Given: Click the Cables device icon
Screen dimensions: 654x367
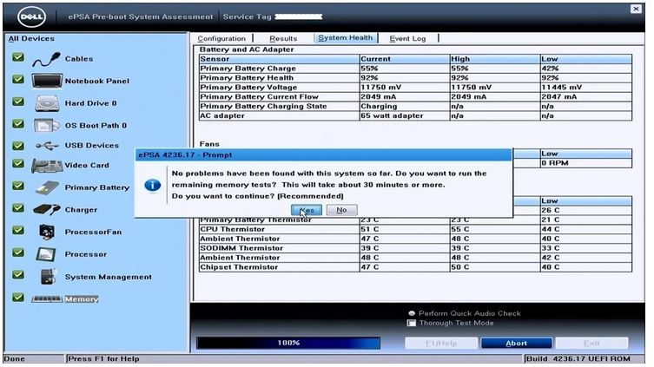Looking at the screenshot, I should coord(46,59).
